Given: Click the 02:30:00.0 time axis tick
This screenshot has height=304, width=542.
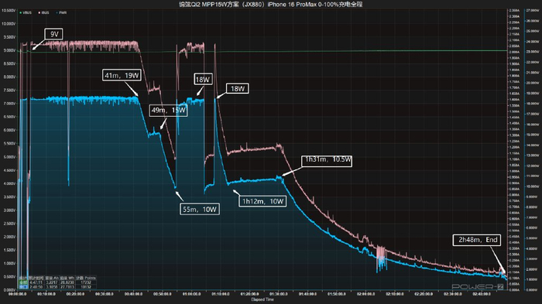Looking at the screenshot, I should [453, 294].
